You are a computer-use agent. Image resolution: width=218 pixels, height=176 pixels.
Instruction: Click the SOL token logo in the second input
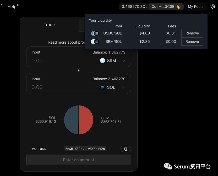(102, 87)
